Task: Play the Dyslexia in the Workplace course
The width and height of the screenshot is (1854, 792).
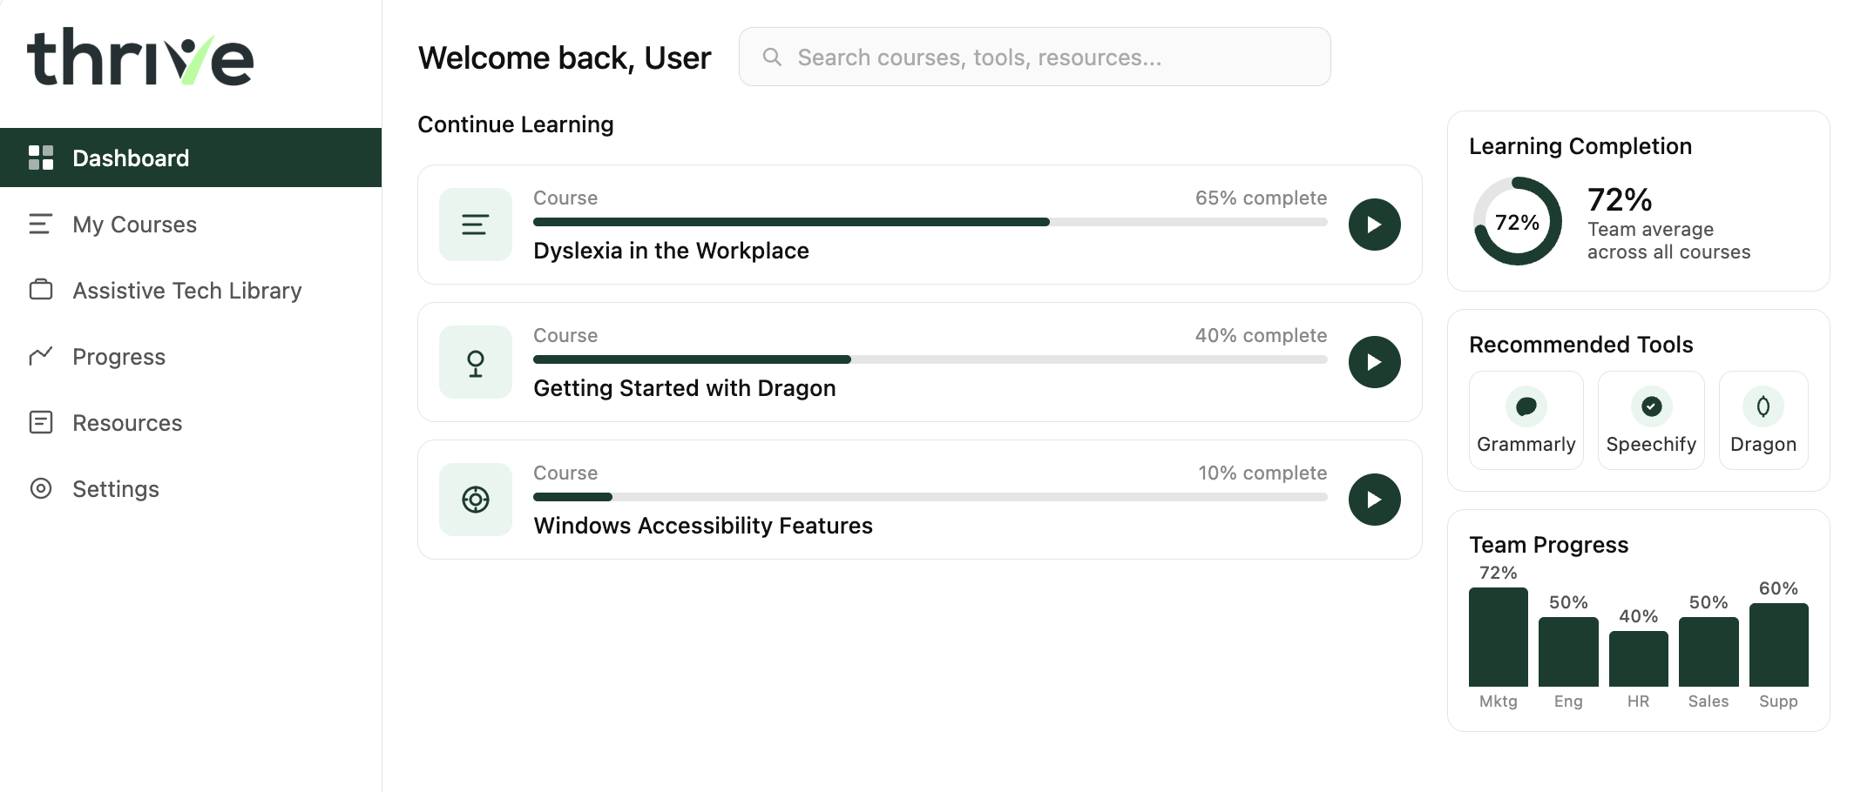Action: [x=1374, y=225]
